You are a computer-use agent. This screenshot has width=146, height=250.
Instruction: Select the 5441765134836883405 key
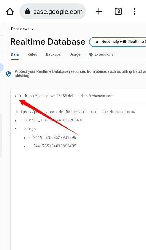pyautogui.click(x=55, y=146)
